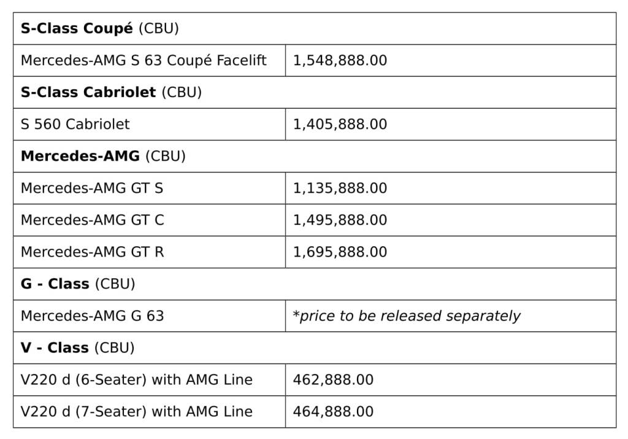The width and height of the screenshot is (628, 439).
Task: Click the 1,695,888.00 price value
Action: (x=340, y=252)
